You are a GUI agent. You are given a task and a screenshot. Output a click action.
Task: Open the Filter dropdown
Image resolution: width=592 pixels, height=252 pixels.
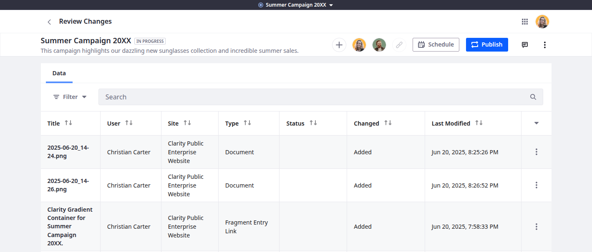70,97
